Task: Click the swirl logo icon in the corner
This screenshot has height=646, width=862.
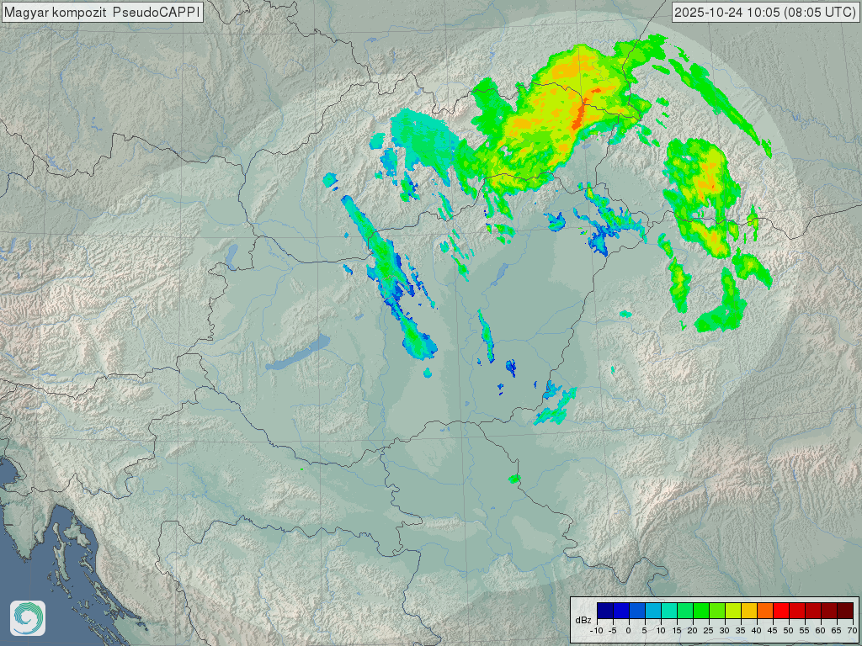Action: coord(27,618)
